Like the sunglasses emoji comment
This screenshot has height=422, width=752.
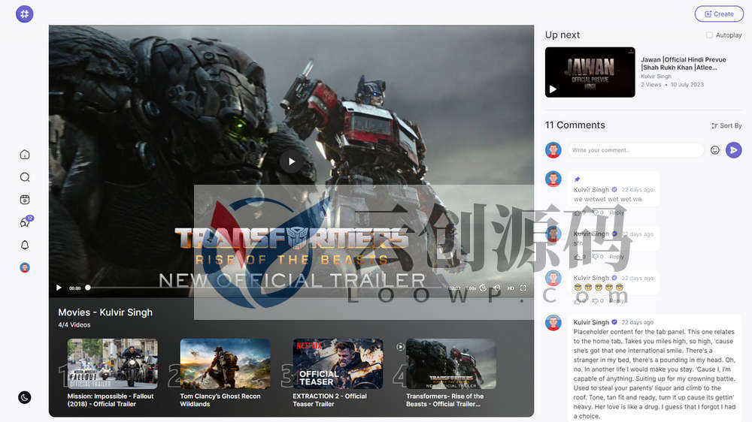[x=579, y=301]
